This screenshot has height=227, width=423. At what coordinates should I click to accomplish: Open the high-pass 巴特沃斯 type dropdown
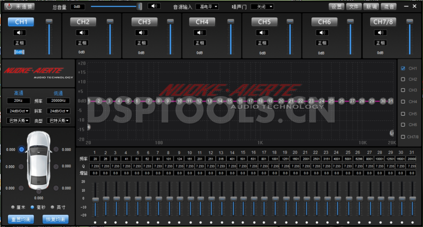19,121
